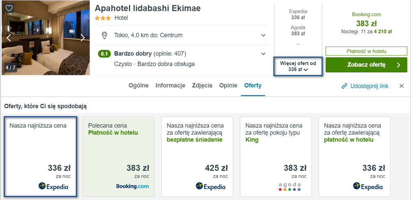Click the map pin location icon
The height and width of the screenshot is (200, 411).
click(x=104, y=35)
